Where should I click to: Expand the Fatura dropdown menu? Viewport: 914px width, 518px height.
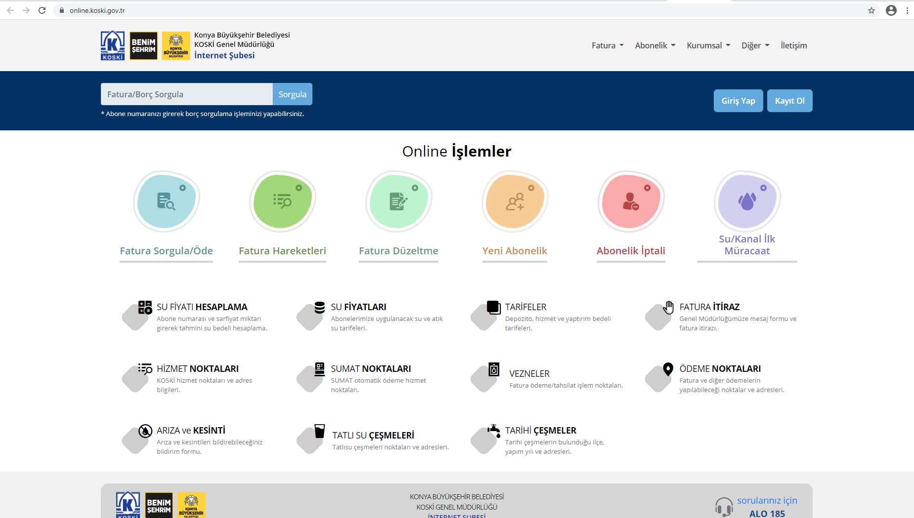click(608, 45)
